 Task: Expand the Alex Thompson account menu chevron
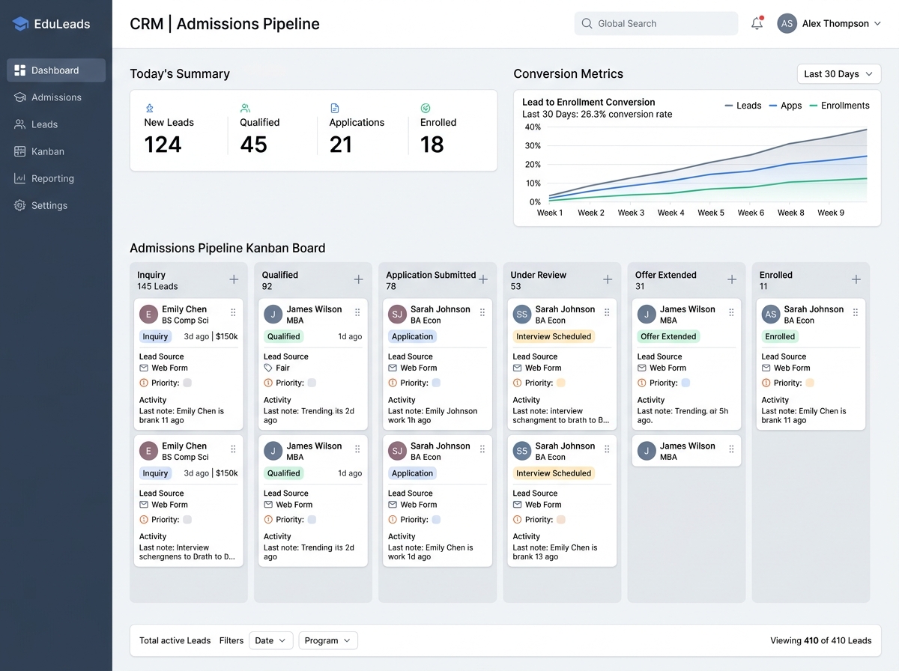pos(877,24)
